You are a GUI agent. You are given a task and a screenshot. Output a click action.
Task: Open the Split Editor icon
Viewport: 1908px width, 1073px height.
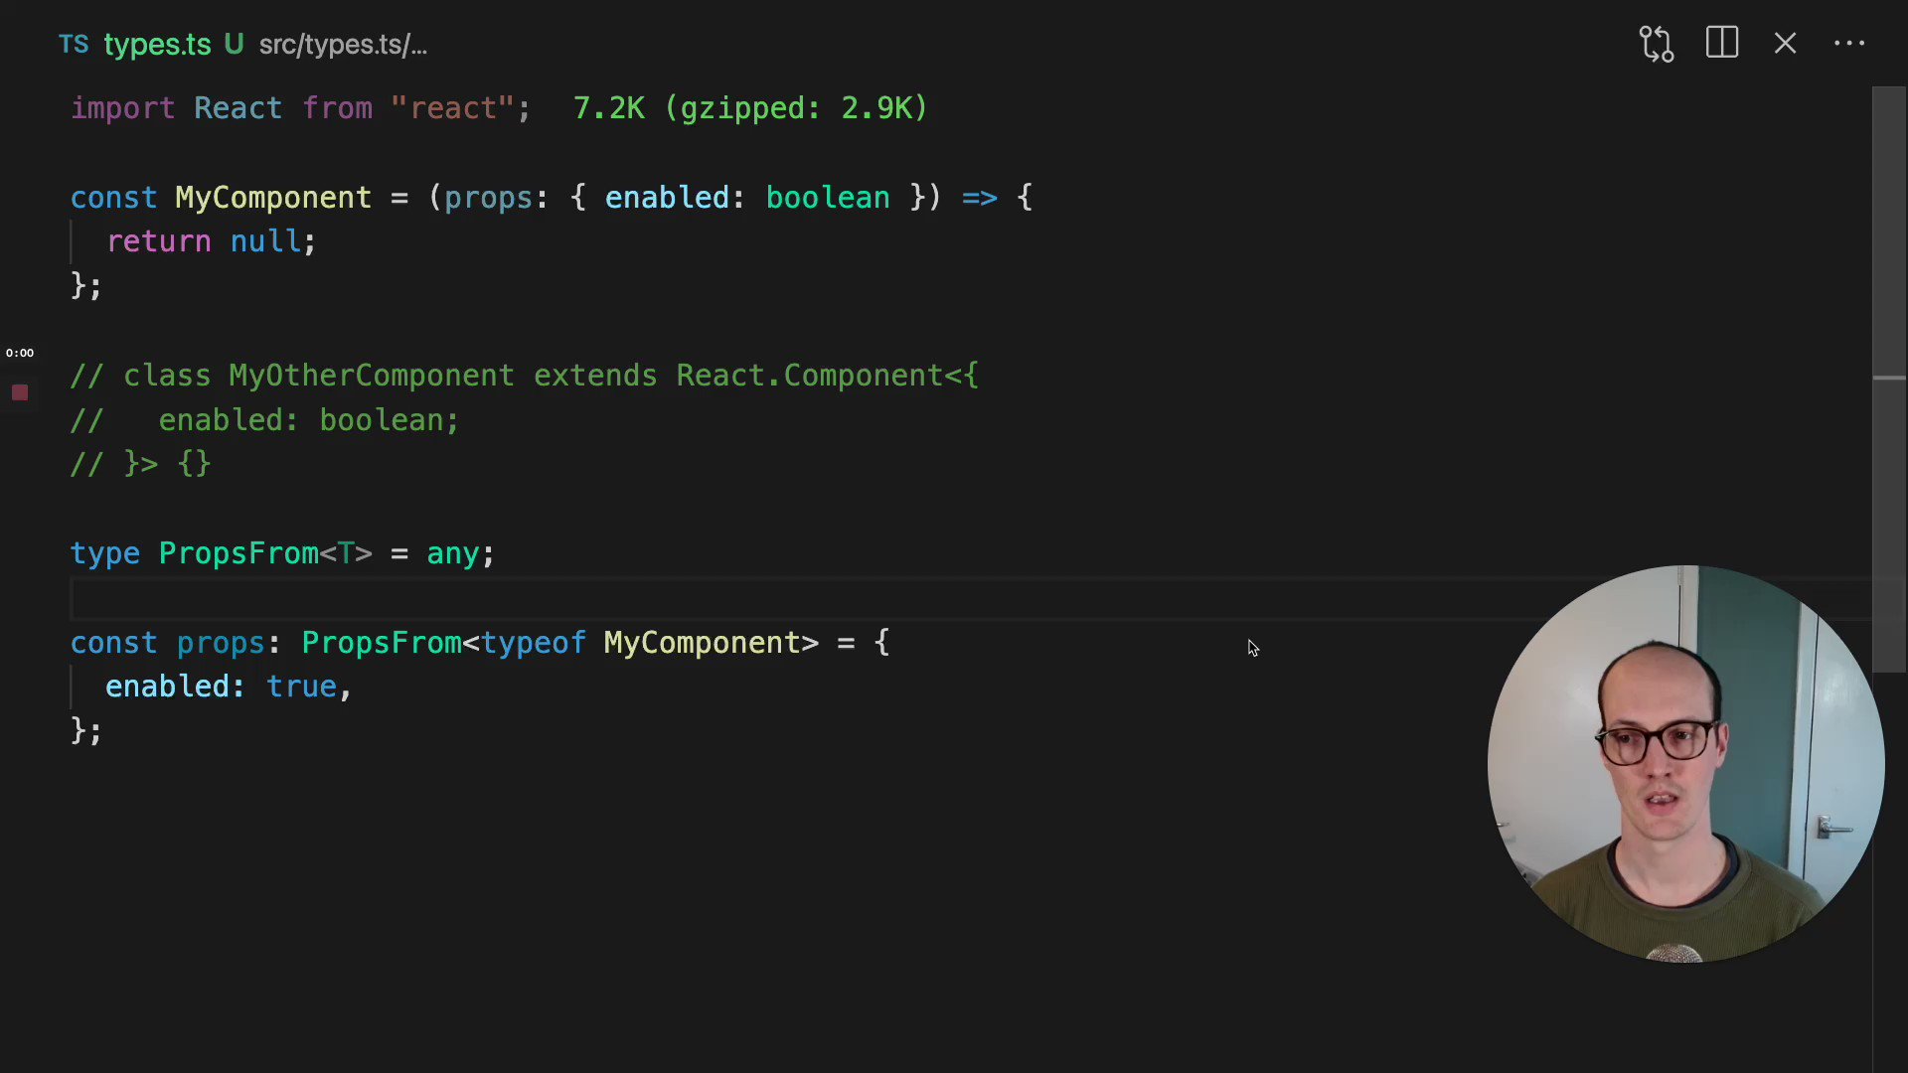(x=1721, y=44)
